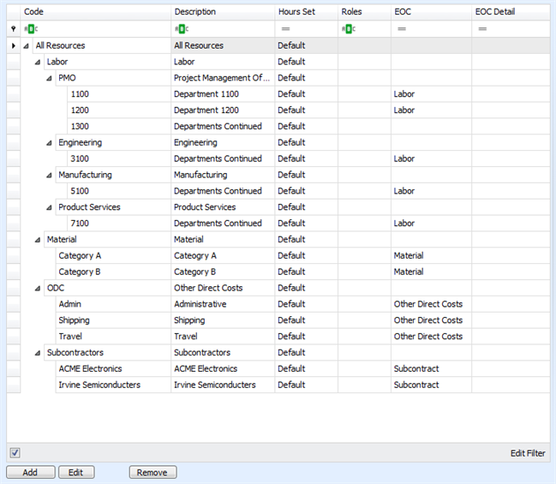The width and height of the screenshot is (556, 484).
Task: Select the ACME Electronics row
Action: pyautogui.click(x=90, y=369)
